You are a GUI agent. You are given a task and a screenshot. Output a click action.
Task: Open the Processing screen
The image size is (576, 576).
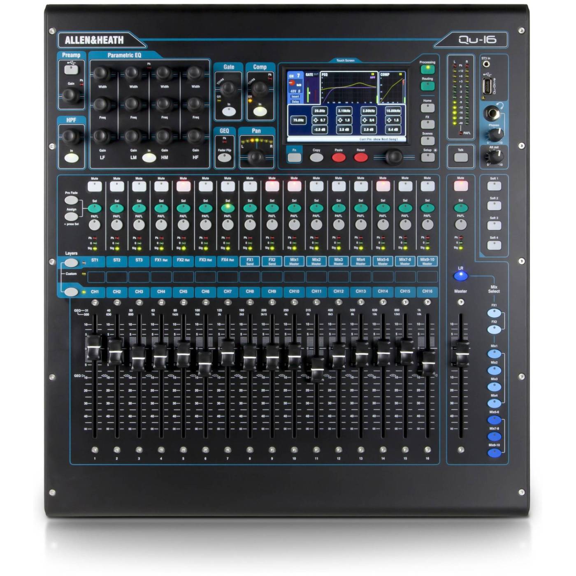click(427, 69)
